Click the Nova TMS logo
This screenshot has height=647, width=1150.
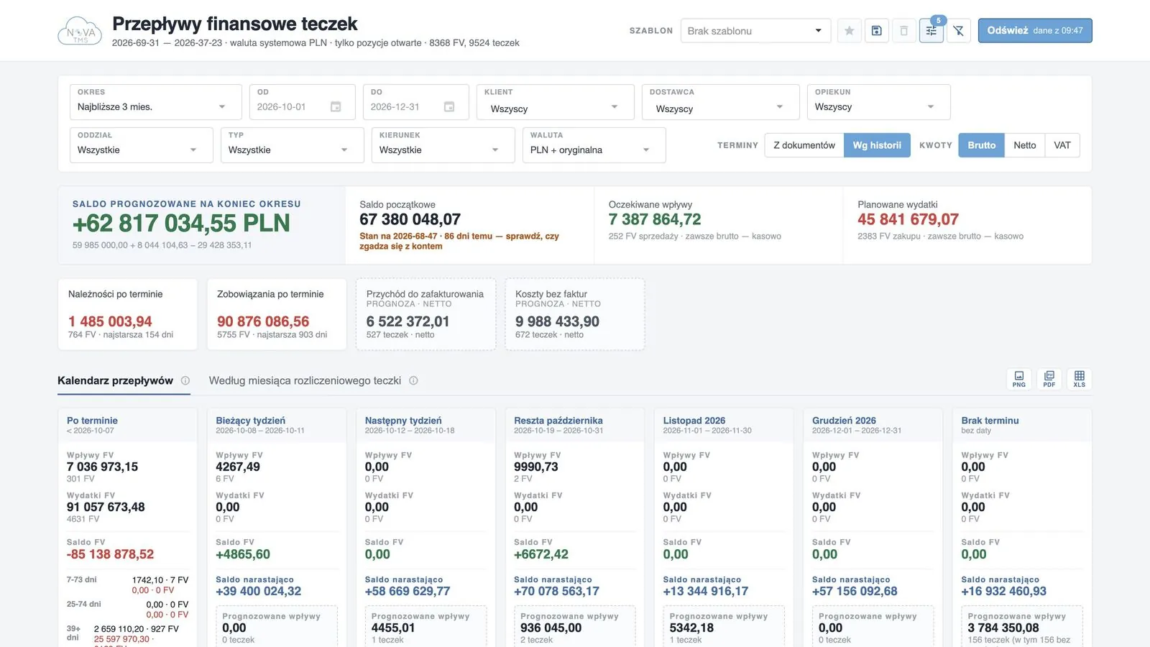tap(80, 31)
